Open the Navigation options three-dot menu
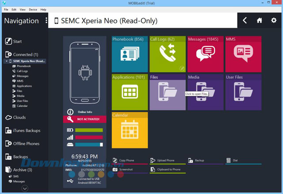Viewport: 283px width, 194px height. [x=46, y=20]
